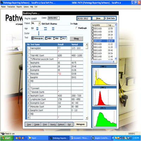This screenshot has height=141, width=141.
Task: Click the Histogram button
Action: (x=80, y=124)
